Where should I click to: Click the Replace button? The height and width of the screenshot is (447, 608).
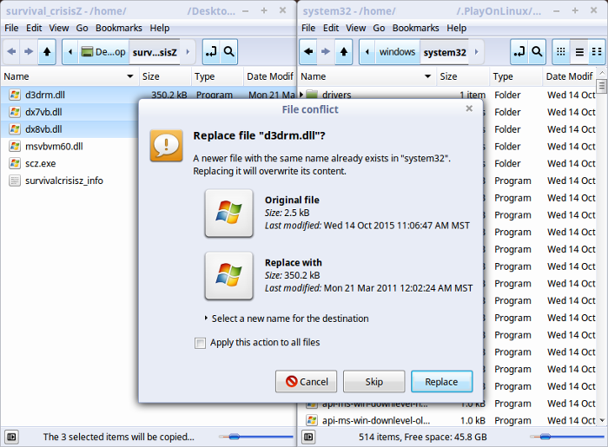tap(441, 382)
